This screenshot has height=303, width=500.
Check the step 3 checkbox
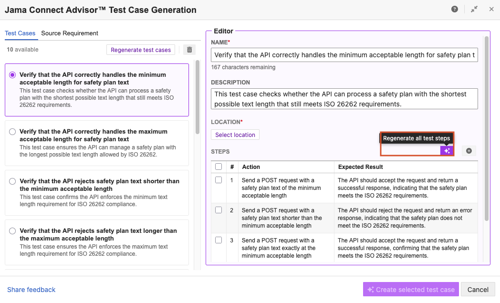click(x=219, y=240)
